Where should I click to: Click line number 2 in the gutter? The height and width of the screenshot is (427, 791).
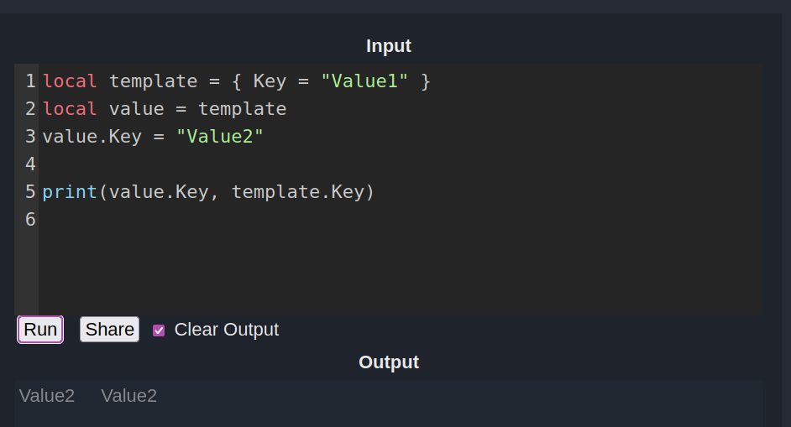31,109
